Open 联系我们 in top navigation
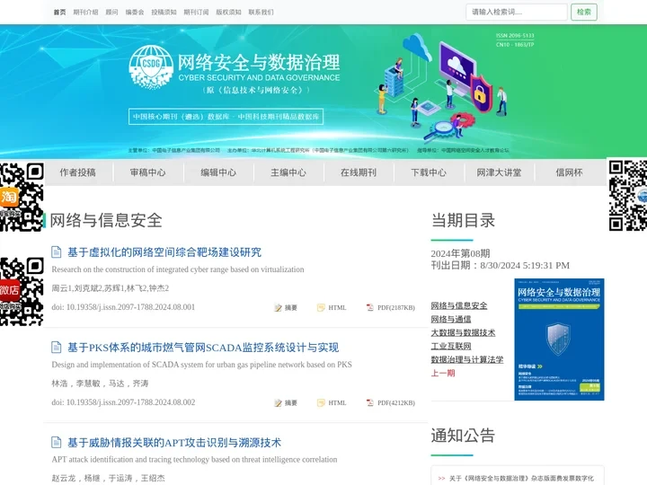 tap(261, 12)
